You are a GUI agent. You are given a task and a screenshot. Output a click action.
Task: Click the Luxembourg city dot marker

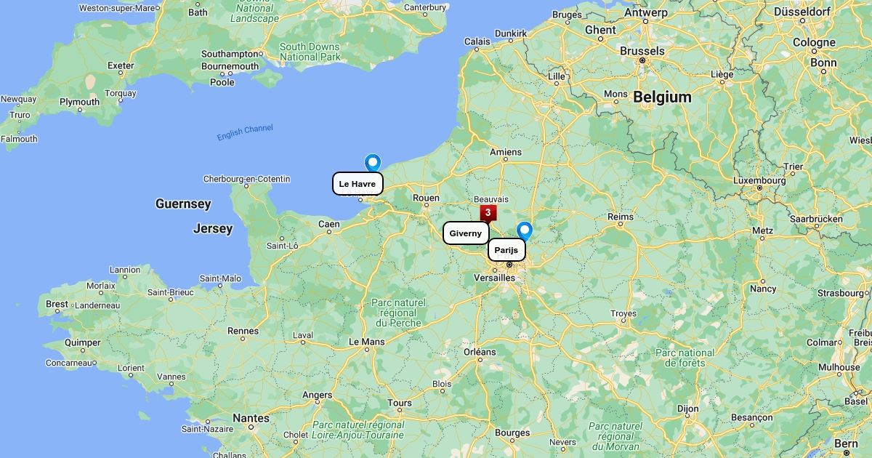point(759,188)
